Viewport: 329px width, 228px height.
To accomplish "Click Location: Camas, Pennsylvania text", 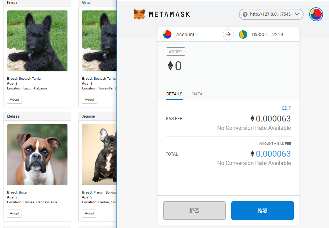I will click(x=32, y=202).
